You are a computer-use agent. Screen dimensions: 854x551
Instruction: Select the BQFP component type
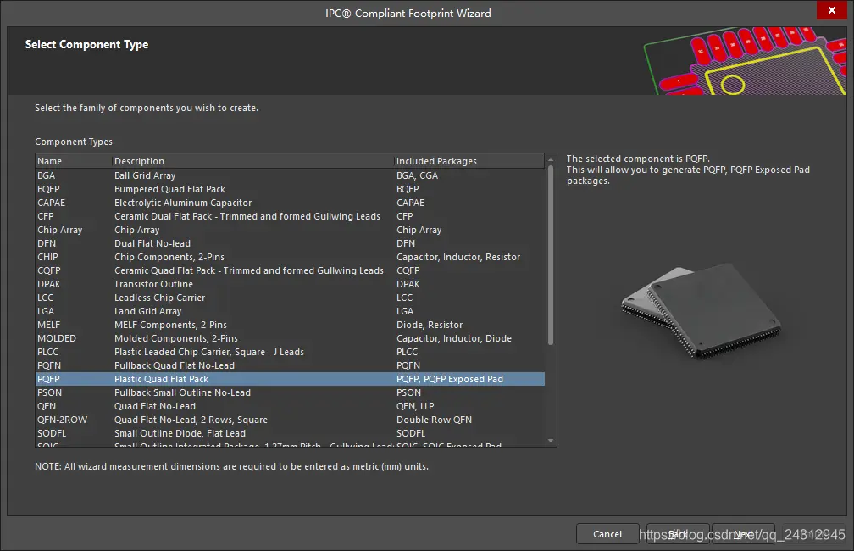tap(290, 189)
